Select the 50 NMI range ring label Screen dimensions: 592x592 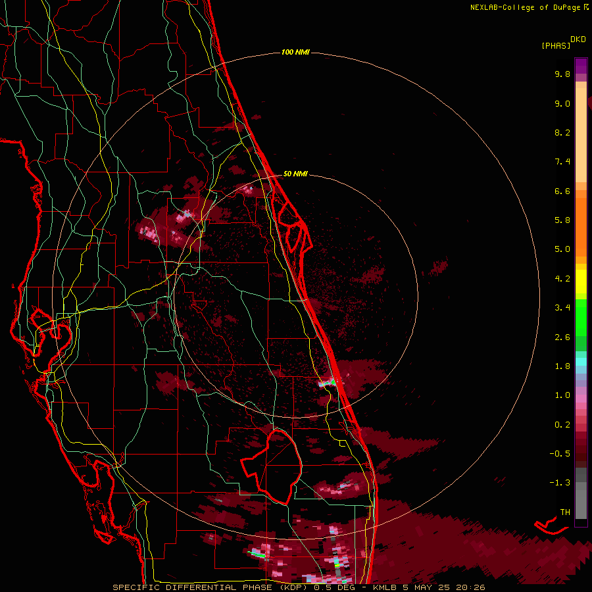click(295, 174)
